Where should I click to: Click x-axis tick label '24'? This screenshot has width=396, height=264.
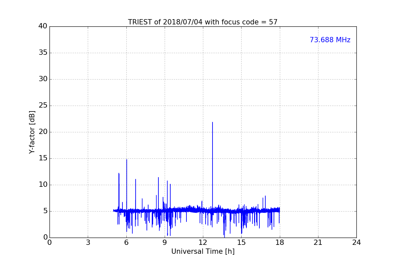pos(356,243)
